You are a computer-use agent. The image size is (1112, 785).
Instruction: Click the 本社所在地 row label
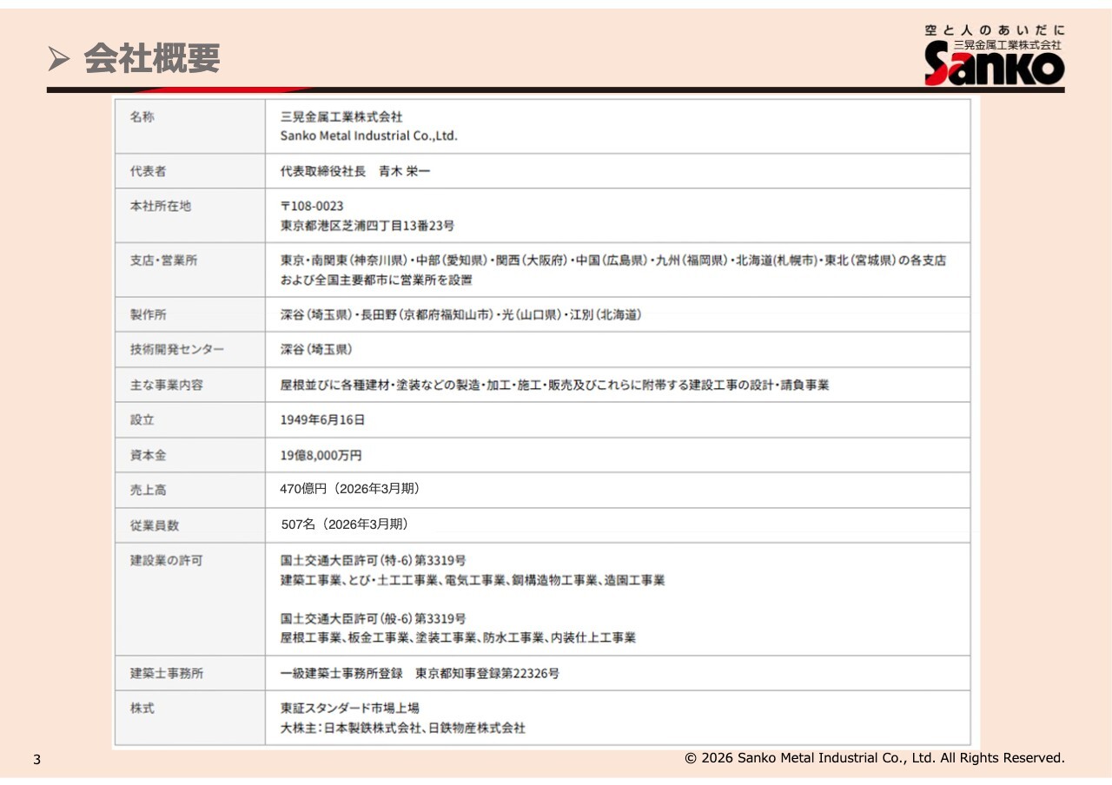coord(160,206)
